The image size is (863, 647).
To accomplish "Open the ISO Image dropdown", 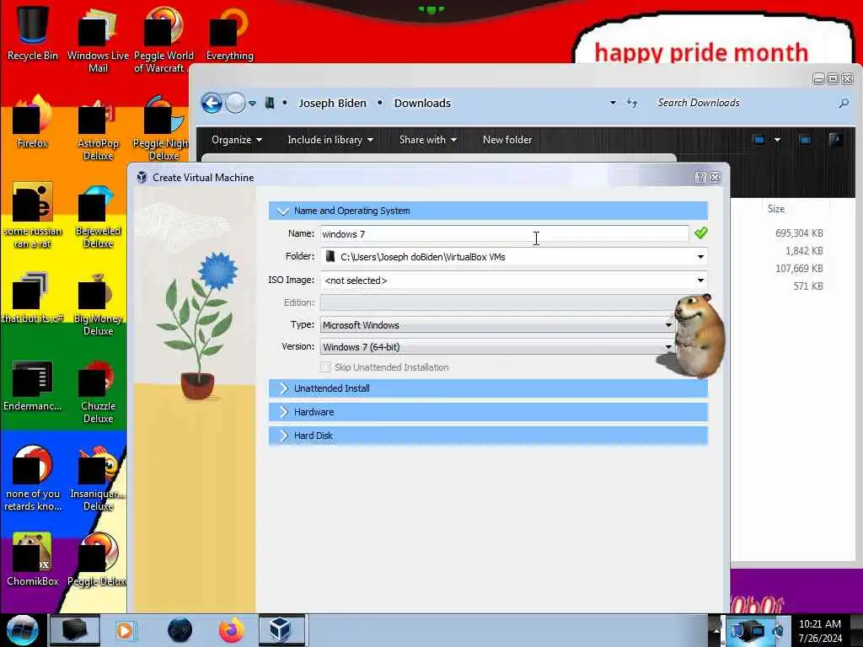I will (x=700, y=281).
